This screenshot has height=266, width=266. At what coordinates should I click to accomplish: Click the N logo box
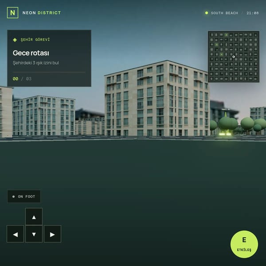pos(12,13)
